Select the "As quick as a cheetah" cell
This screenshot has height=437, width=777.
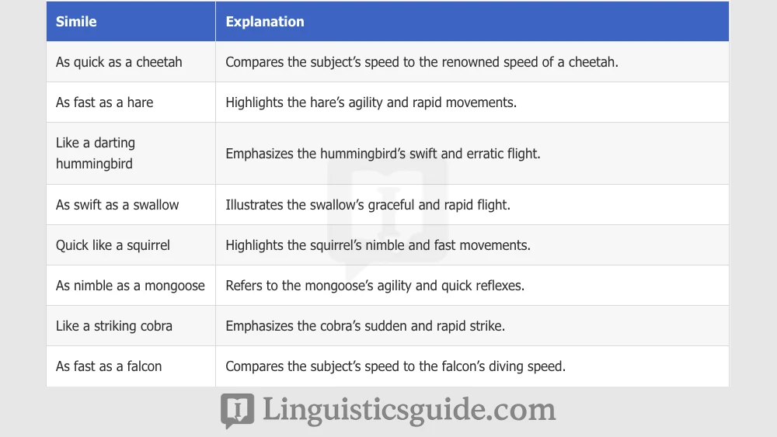(x=119, y=62)
